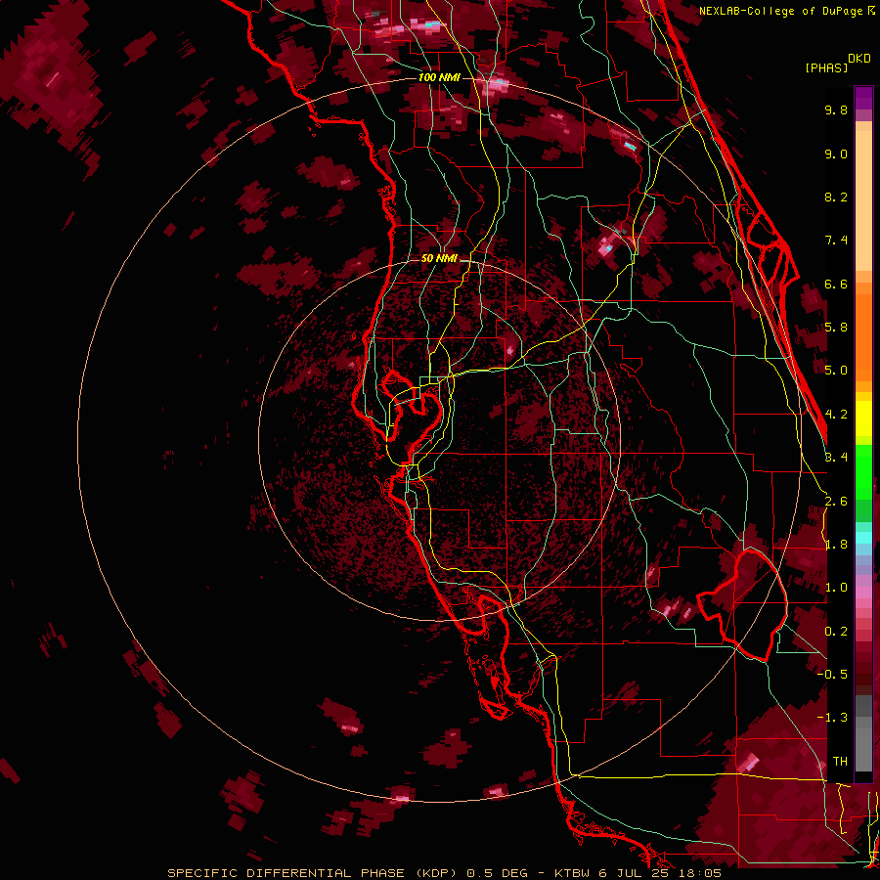Screen dimensions: 880x880
Task: Click the 5.0 value on color scale
Action: [x=836, y=371]
